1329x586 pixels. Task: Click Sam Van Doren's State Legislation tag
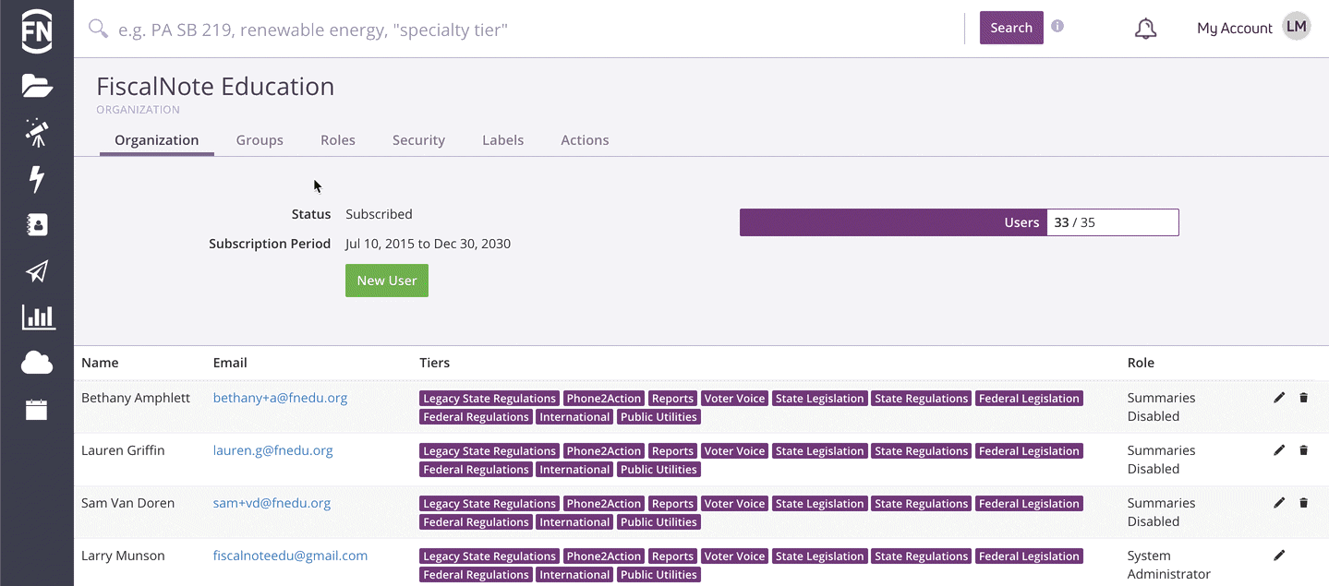pyautogui.click(x=820, y=504)
